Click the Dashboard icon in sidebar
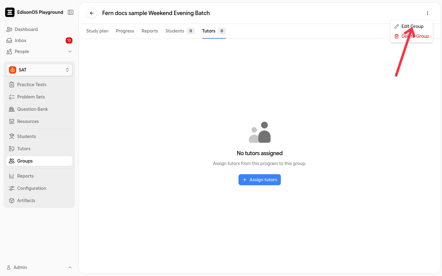 (9, 29)
